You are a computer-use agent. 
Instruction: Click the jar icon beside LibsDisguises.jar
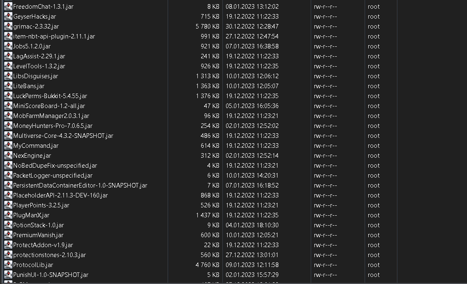tap(7, 76)
